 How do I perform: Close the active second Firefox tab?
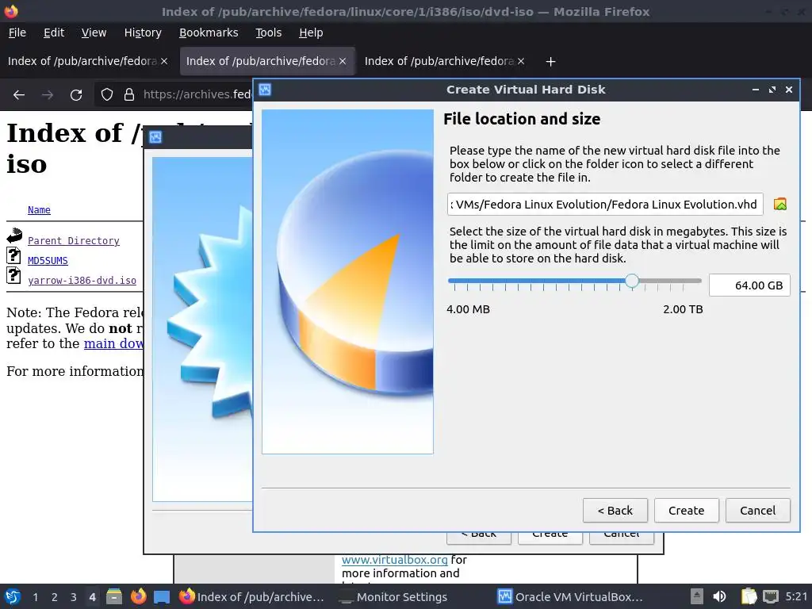point(343,61)
